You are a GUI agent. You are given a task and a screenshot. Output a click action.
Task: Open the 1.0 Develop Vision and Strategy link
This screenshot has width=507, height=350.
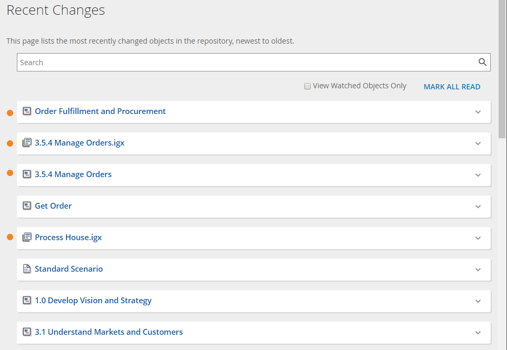[93, 301]
